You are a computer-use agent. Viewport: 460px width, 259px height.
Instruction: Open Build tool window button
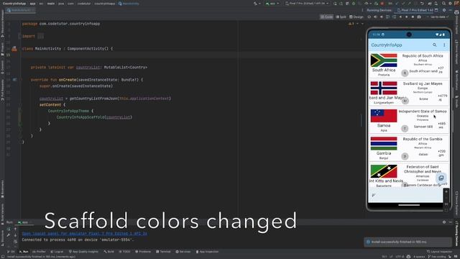click(109, 252)
